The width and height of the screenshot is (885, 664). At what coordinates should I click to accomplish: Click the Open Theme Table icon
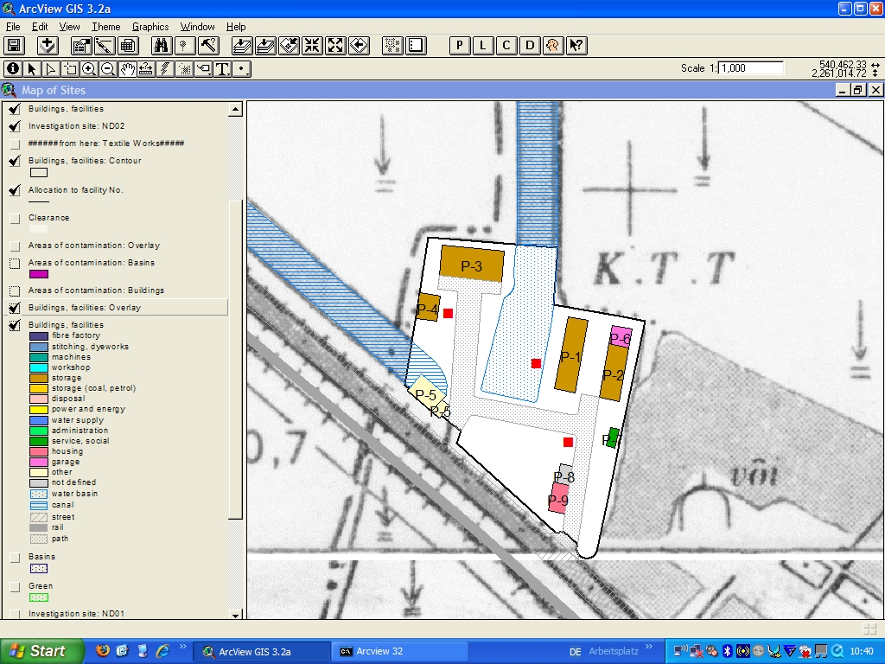pos(128,46)
